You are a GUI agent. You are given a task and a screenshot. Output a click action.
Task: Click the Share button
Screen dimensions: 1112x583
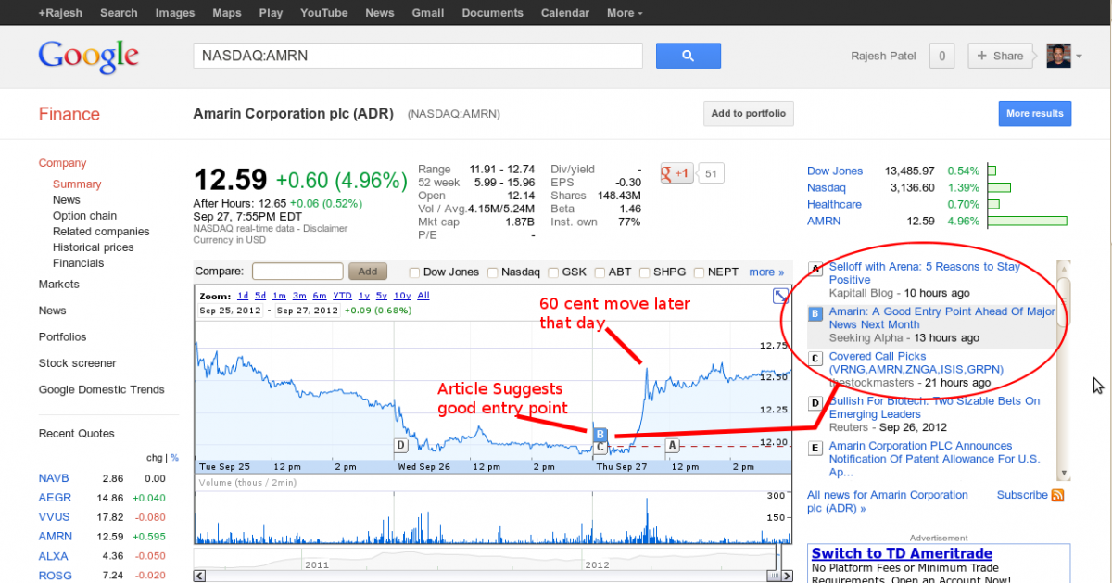pos(1000,56)
